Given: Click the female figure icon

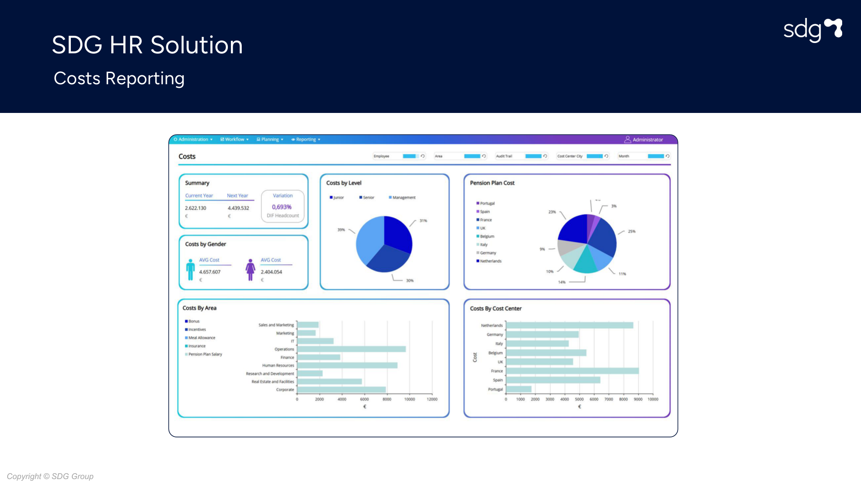Looking at the screenshot, I should [250, 269].
